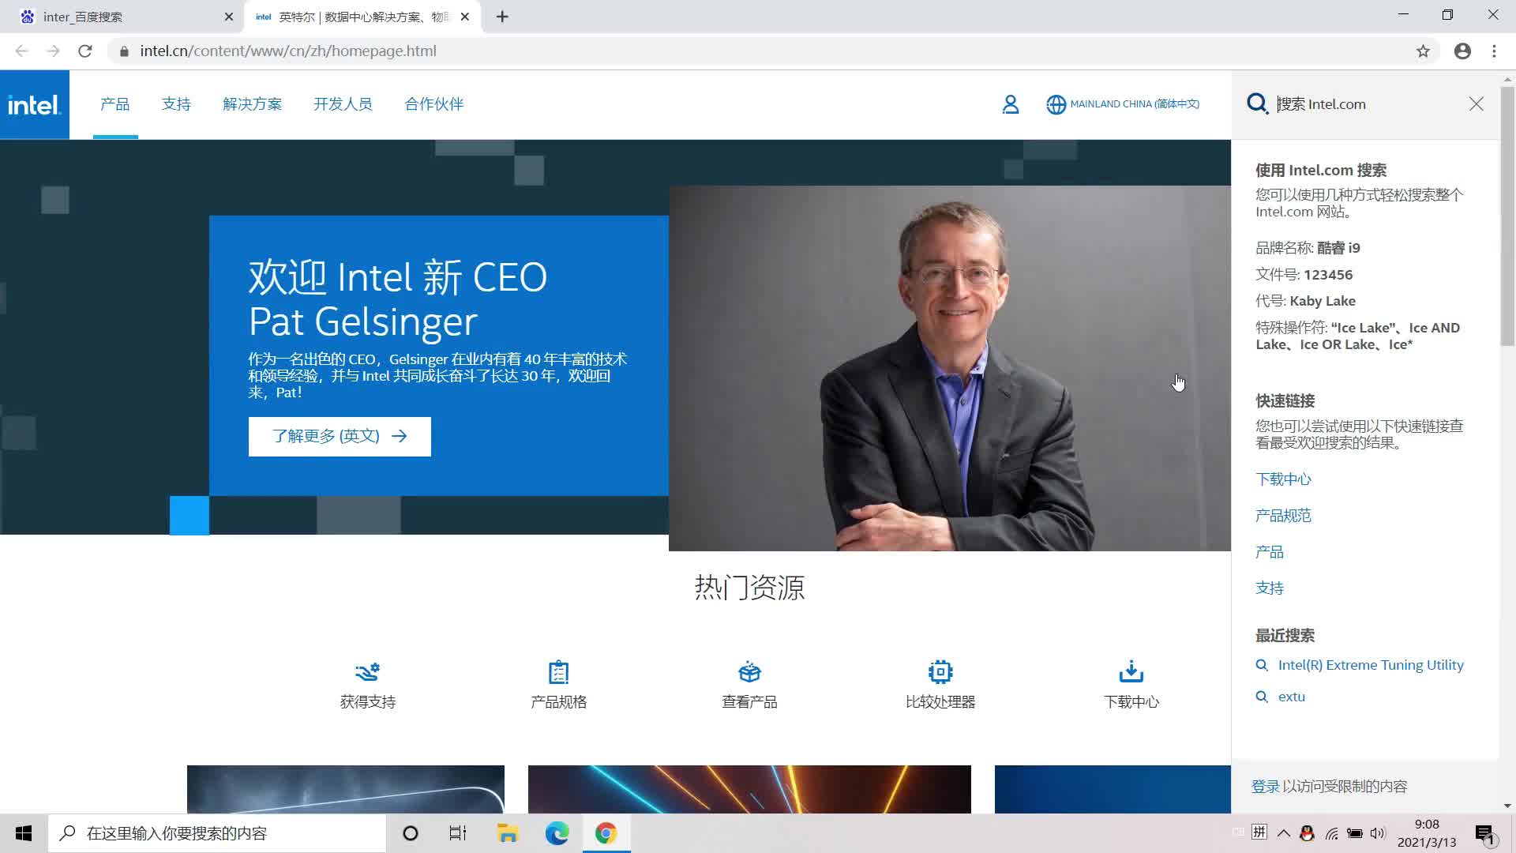Click the 获得支持 support icon

pyautogui.click(x=367, y=672)
